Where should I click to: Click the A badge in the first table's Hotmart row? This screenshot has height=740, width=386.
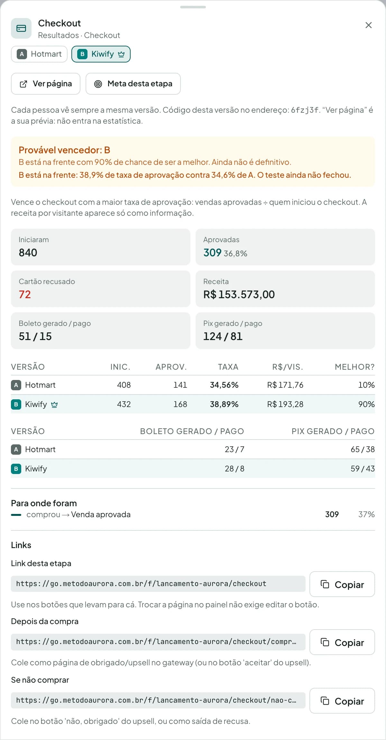pyautogui.click(x=16, y=385)
